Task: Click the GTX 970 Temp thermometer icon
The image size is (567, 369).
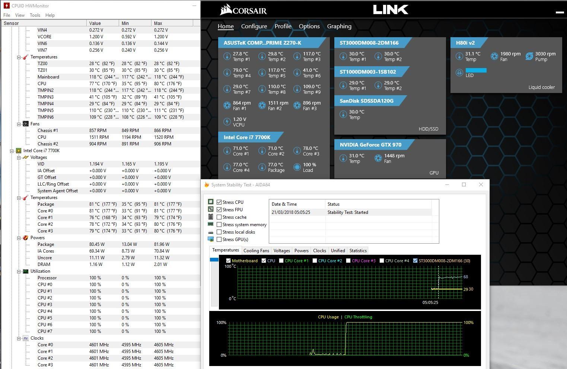Action: [x=343, y=158]
